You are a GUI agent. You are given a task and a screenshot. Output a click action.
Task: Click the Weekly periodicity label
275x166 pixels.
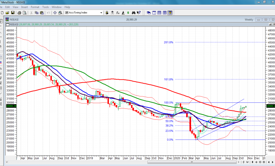coord(249,19)
